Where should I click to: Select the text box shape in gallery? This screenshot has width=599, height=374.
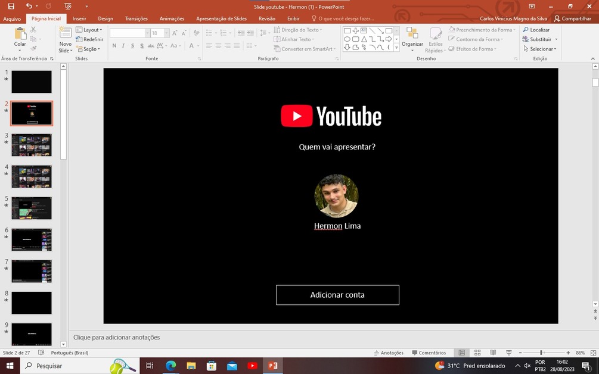364,30
